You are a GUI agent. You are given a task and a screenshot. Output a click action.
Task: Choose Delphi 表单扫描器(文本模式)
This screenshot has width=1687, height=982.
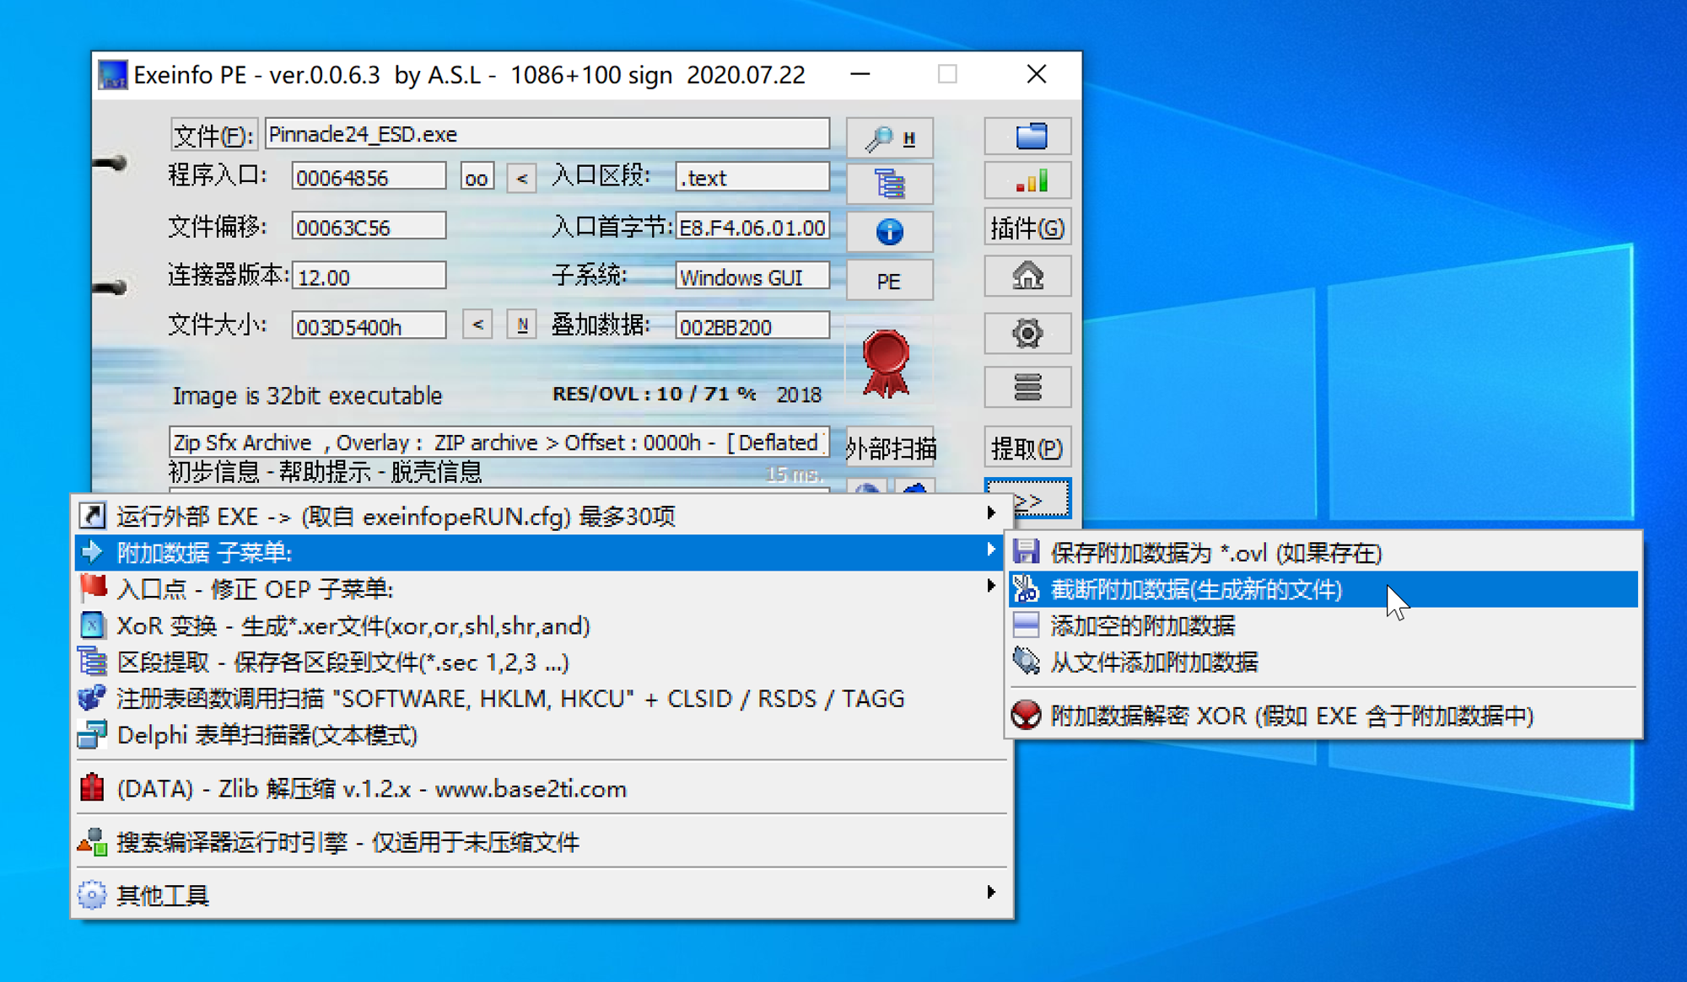pos(542,735)
